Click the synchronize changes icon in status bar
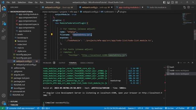 coord(38,108)
